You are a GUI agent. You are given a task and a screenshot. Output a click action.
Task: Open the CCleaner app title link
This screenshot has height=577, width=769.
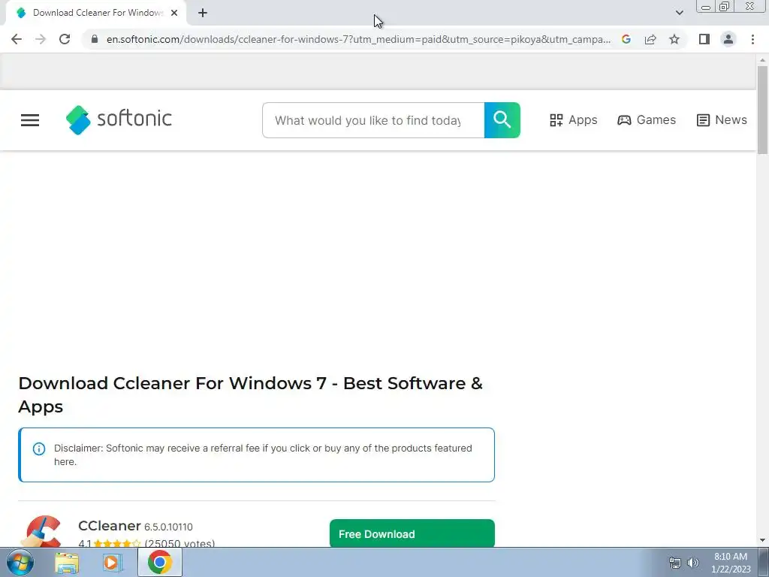point(110,525)
